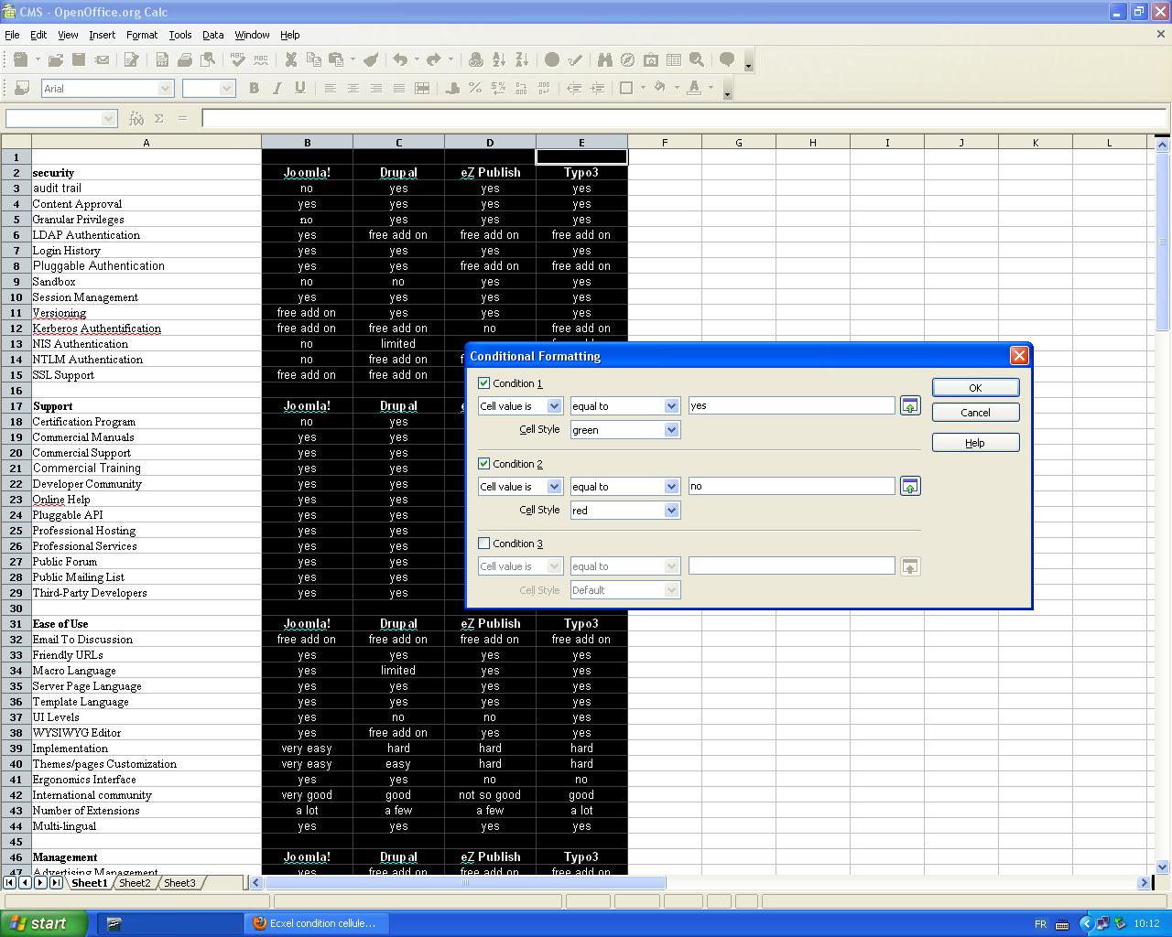Toggle Italic formatting

277,88
